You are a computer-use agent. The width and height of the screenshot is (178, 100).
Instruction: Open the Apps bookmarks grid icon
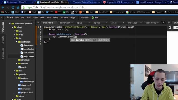point(3,12)
